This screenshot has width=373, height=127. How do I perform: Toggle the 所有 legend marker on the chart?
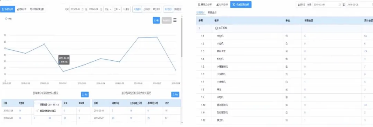[6, 18]
